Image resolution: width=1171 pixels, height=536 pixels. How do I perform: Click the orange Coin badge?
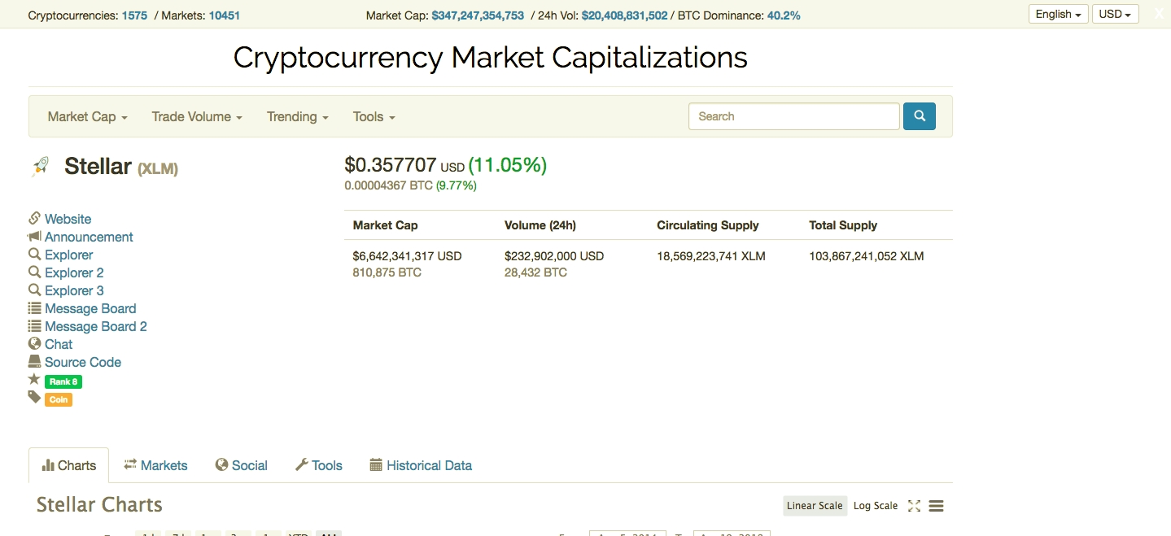(59, 399)
